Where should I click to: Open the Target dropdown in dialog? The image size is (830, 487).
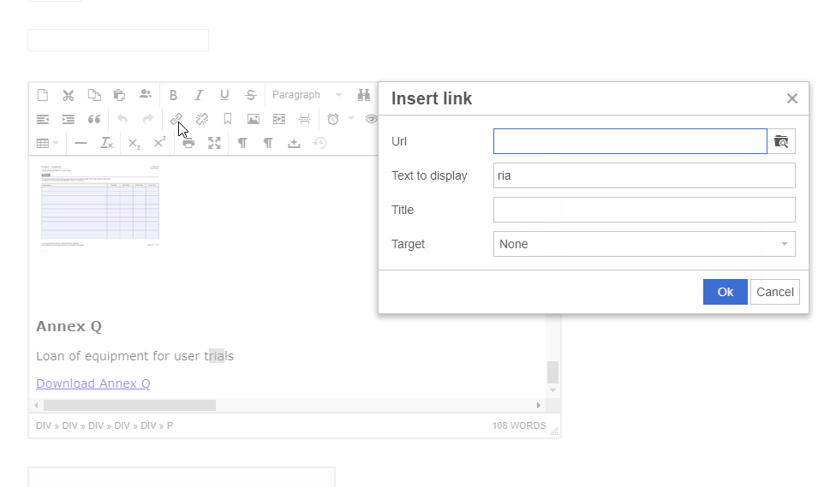tap(644, 244)
